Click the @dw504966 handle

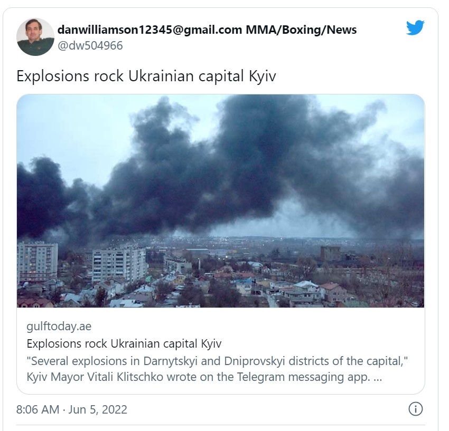(90, 46)
